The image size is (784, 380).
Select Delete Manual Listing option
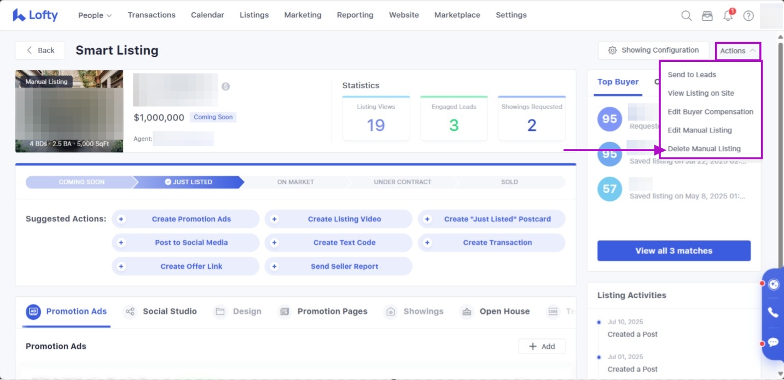tap(704, 148)
